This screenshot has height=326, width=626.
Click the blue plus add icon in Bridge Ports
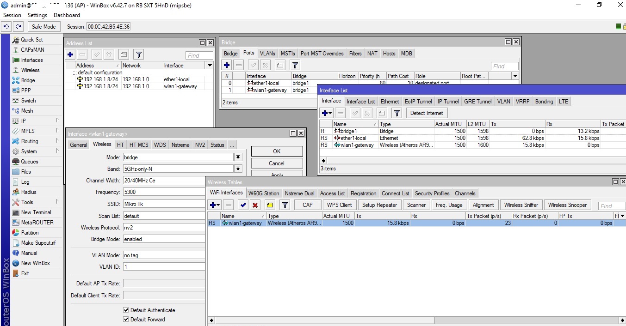point(227,65)
